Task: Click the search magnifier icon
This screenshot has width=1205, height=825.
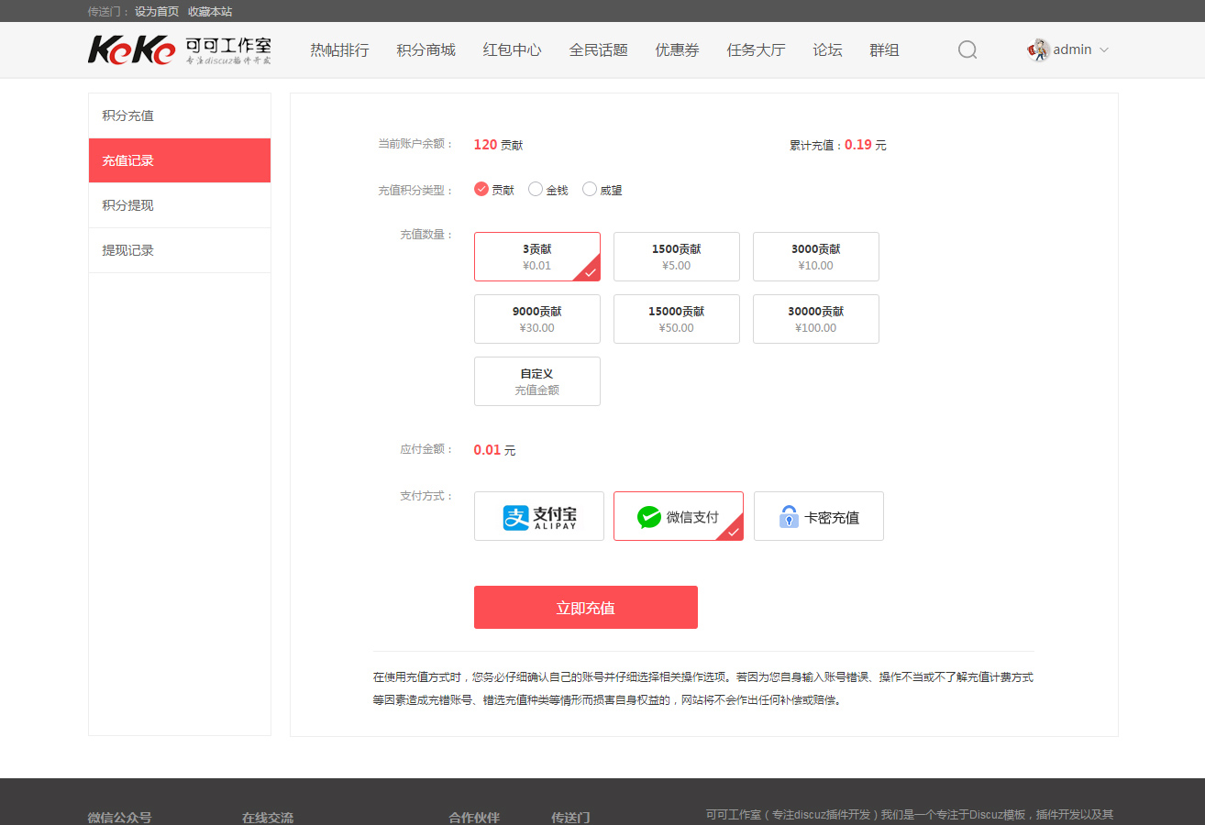Action: (x=967, y=49)
